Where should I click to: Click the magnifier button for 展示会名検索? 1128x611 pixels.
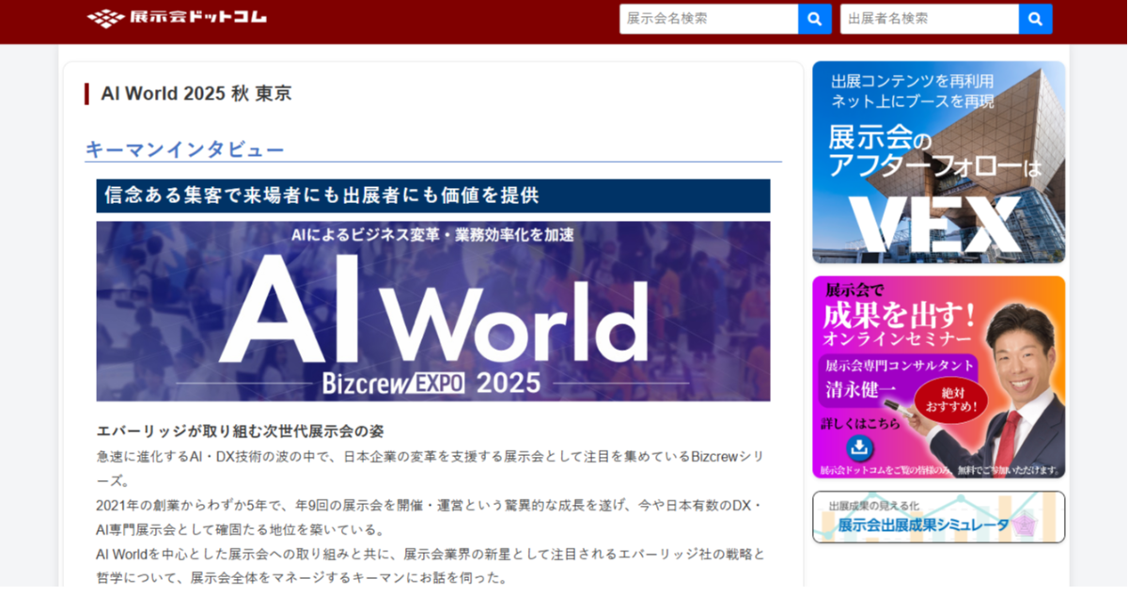pos(814,19)
